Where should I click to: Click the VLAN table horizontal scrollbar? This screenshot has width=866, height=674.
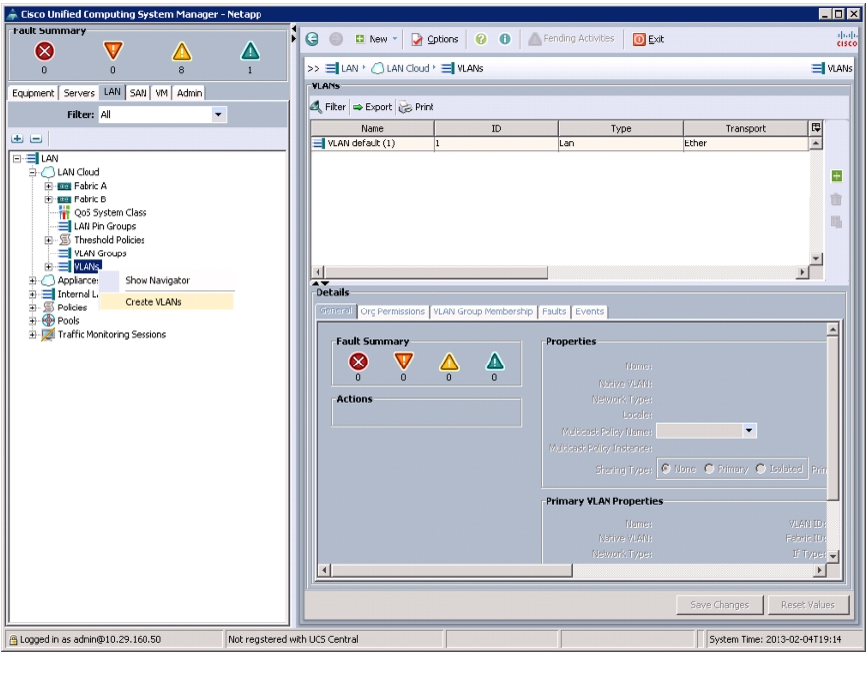tap(560, 272)
